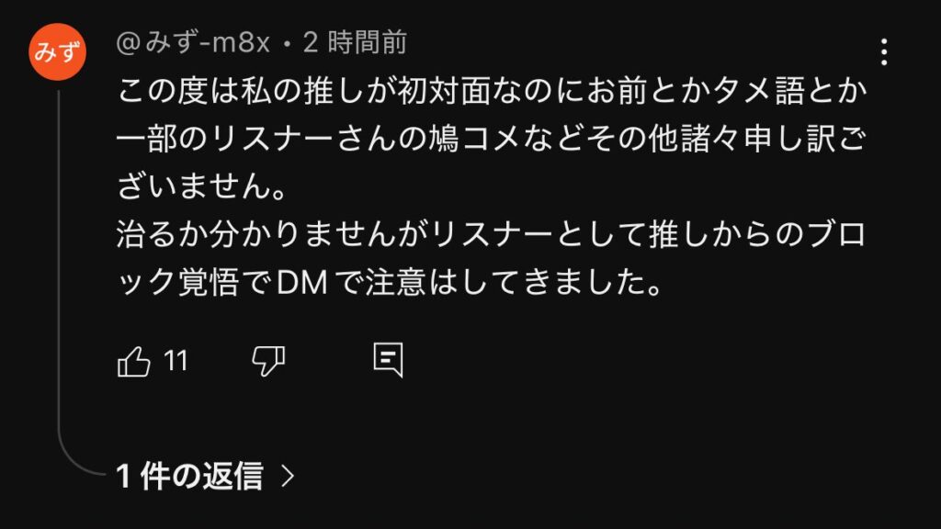Open the 2 時間前 timestamp permalink
This screenshot has height=529, width=941.
(x=356, y=43)
